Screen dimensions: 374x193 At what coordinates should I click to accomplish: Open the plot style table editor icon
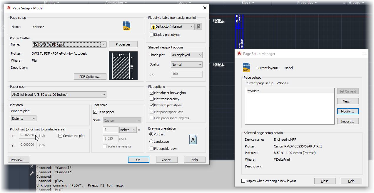click(x=199, y=26)
